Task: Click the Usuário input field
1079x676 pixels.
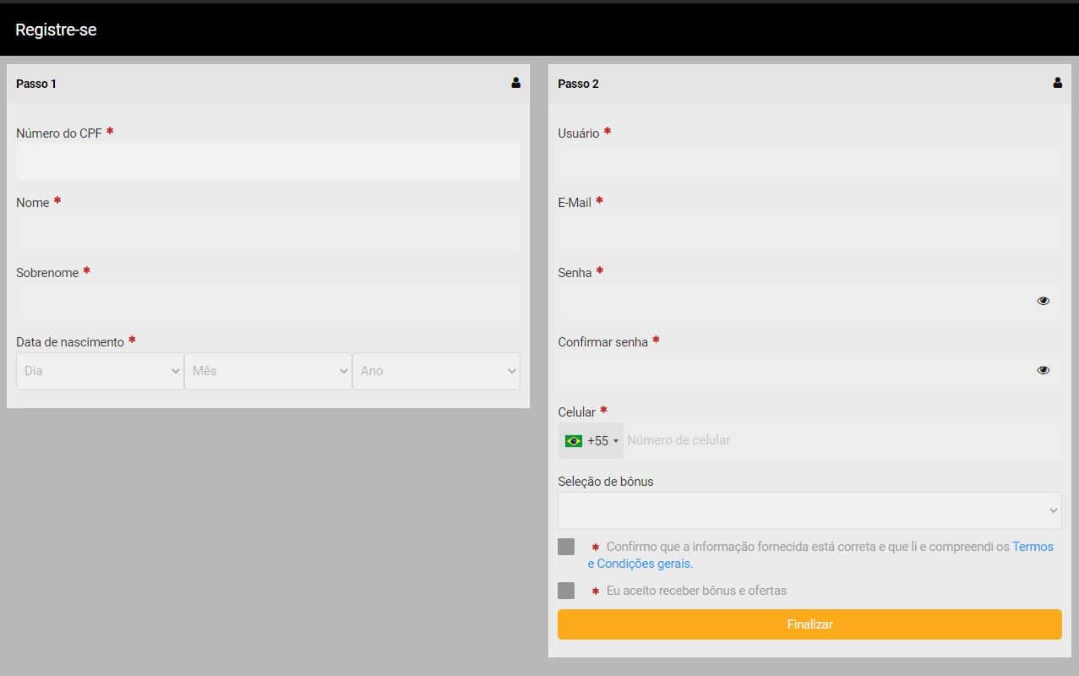Action: [x=809, y=161]
